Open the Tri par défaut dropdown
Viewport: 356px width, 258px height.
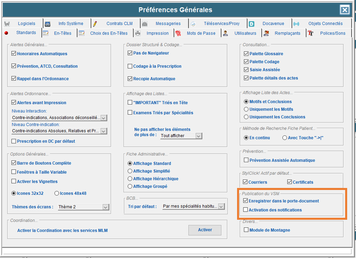coord(221,206)
